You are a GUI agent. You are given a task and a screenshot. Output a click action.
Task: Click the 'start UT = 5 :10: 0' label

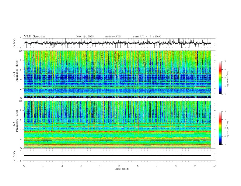[147, 36]
